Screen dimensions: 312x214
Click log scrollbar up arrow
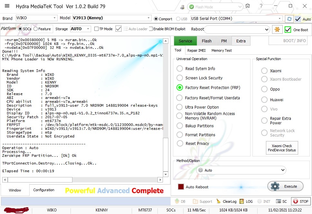coord(165,41)
